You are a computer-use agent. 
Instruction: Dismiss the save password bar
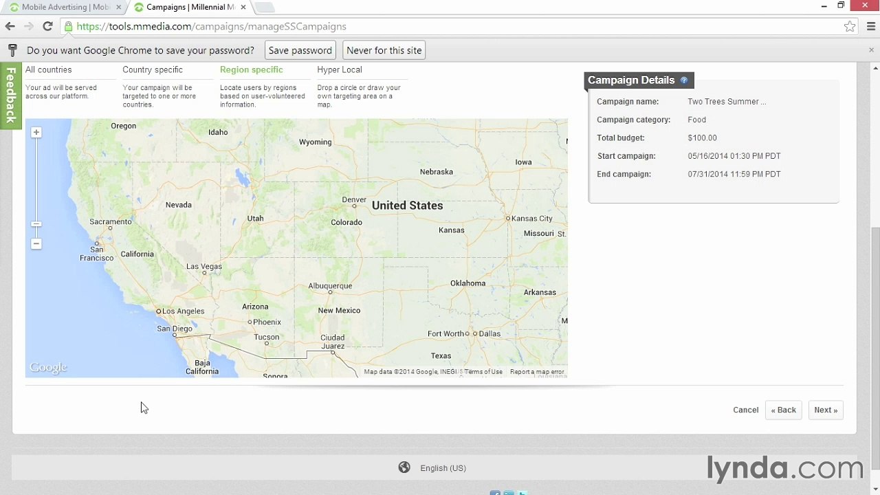coord(871,50)
